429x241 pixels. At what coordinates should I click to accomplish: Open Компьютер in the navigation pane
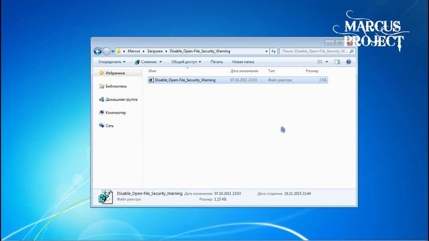116,112
